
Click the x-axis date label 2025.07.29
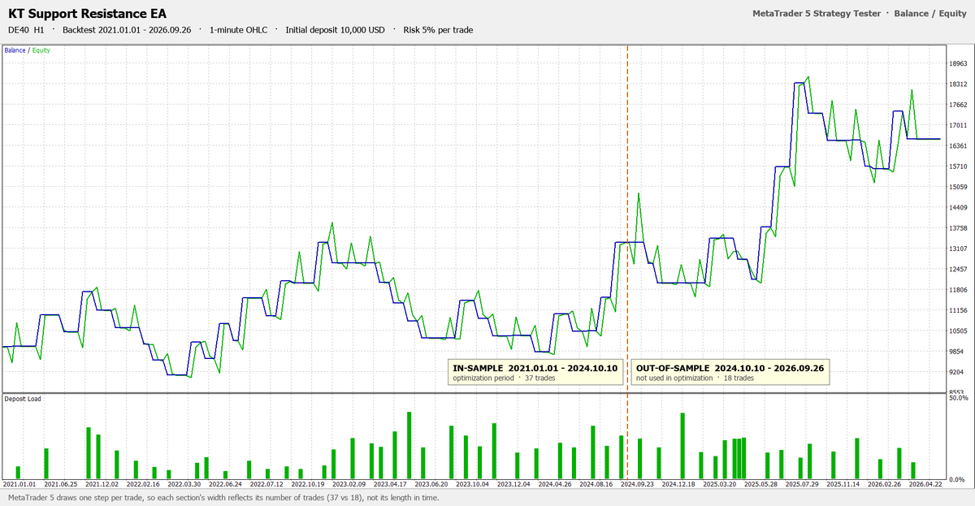(801, 484)
